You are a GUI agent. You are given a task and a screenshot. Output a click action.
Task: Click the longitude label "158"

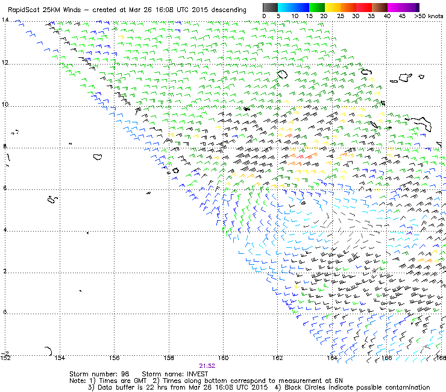pos(169,358)
